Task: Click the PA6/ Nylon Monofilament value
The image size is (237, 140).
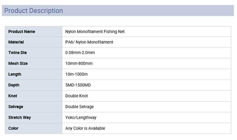Action: 89,42
